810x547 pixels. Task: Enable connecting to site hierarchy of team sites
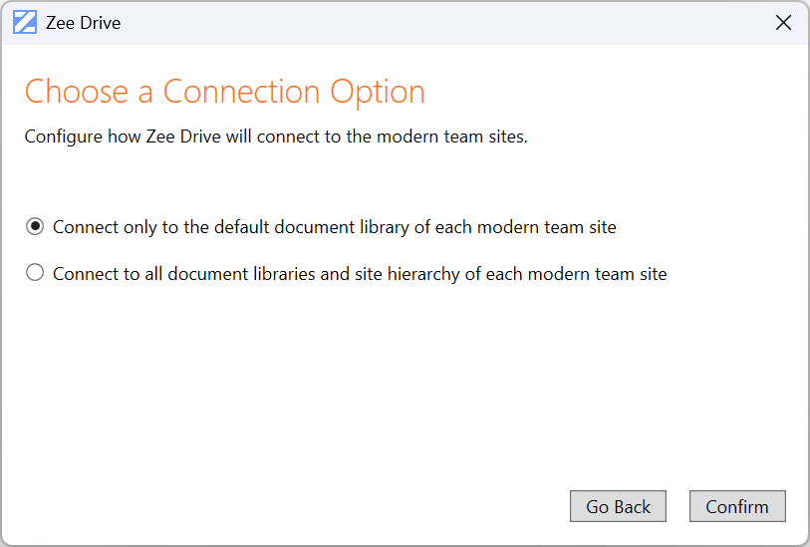tap(35, 273)
